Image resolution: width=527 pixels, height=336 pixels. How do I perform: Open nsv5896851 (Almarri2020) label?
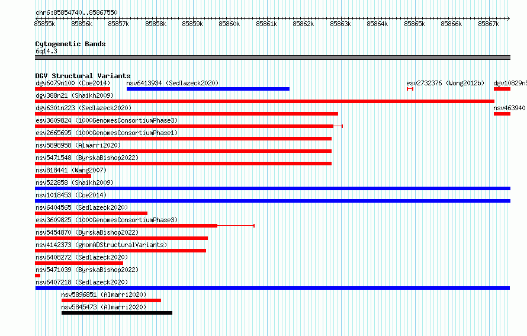tap(104, 295)
